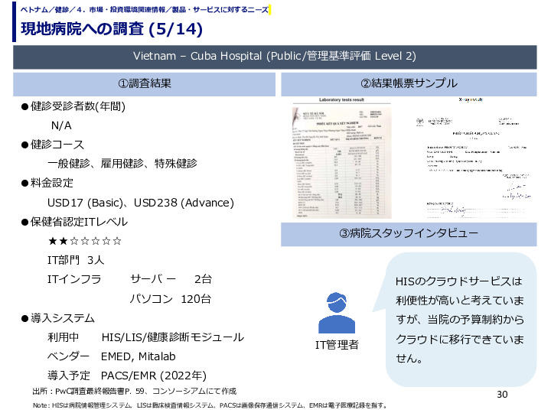The width and height of the screenshot is (551, 413).
Task: Click the speech bubble about HIS cloud service
Action: coord(461,320)
